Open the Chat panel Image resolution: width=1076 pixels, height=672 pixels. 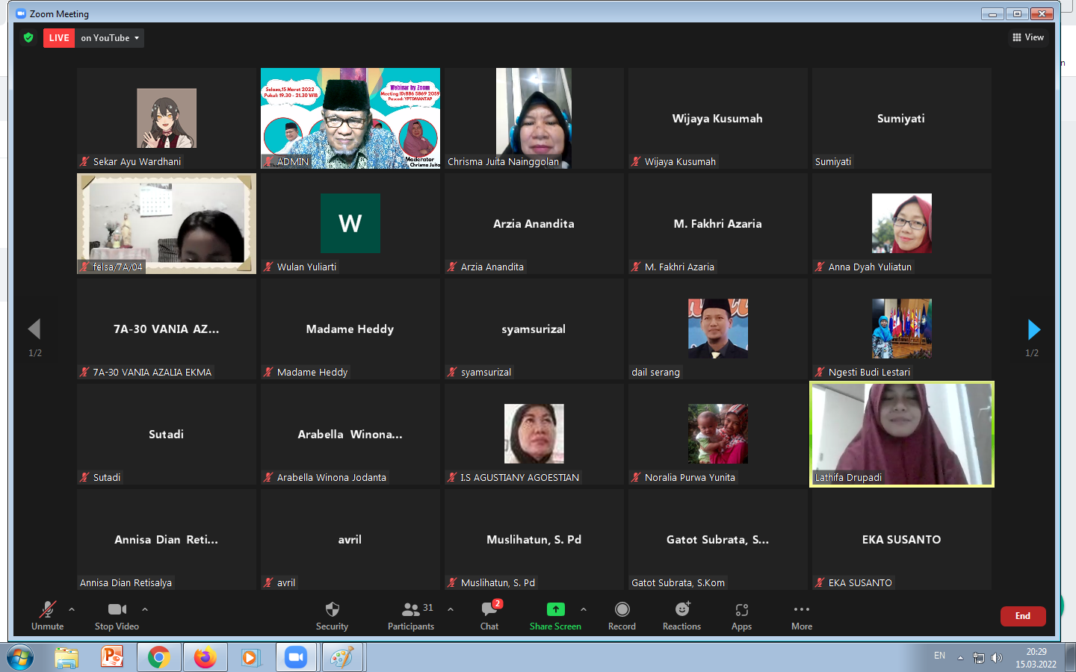[x=489, y=616]
